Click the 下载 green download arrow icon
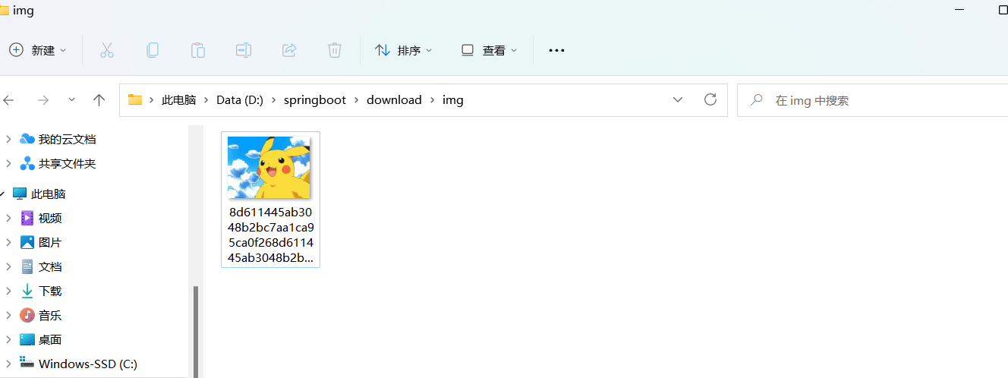Viewport: 1008px width, 378px height. 27,291
